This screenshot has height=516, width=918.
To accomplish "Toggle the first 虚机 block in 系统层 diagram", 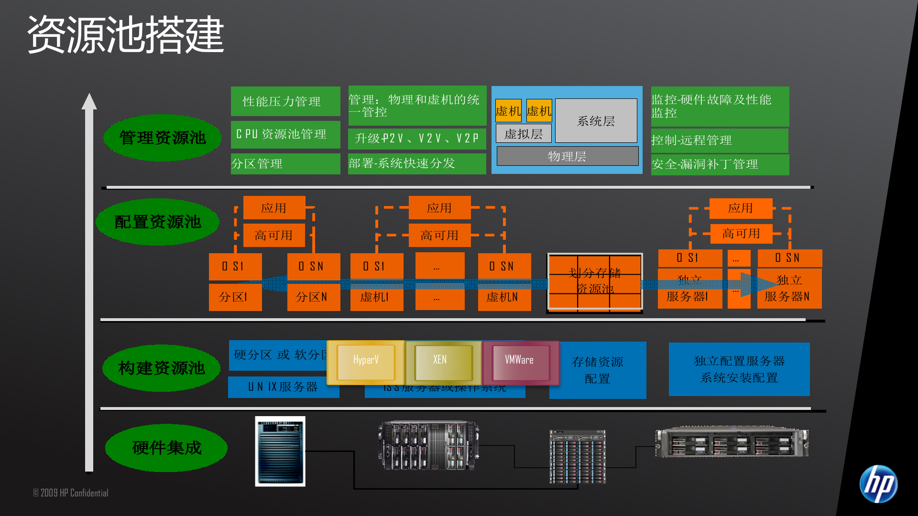I will click(x=508, y=111).
